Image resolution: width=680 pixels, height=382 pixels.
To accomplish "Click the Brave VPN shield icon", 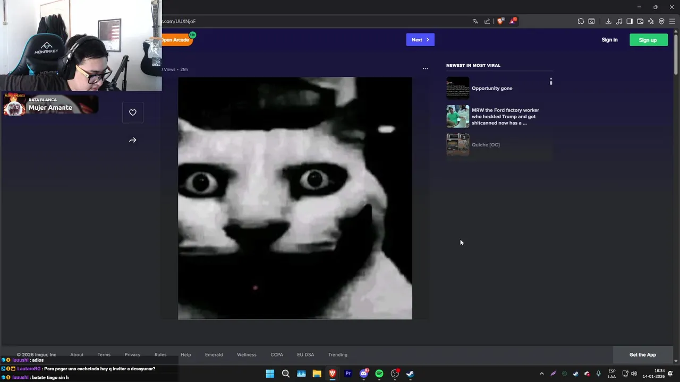I will coord(661,21).
